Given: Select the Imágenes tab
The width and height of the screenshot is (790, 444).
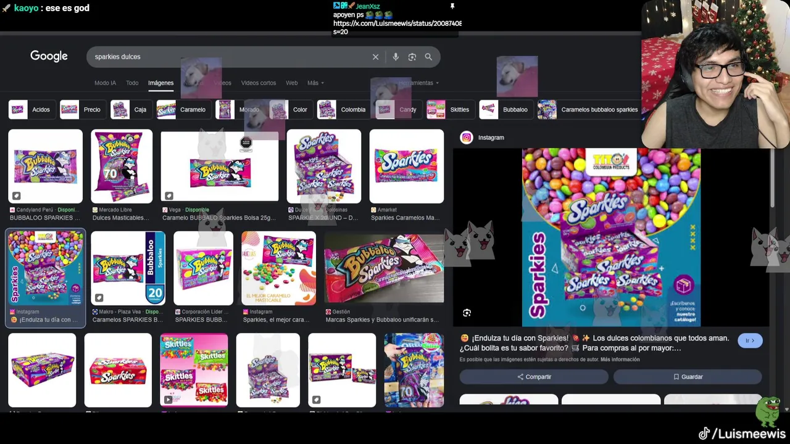Looking at the screenshot, I should click(160, 83).
